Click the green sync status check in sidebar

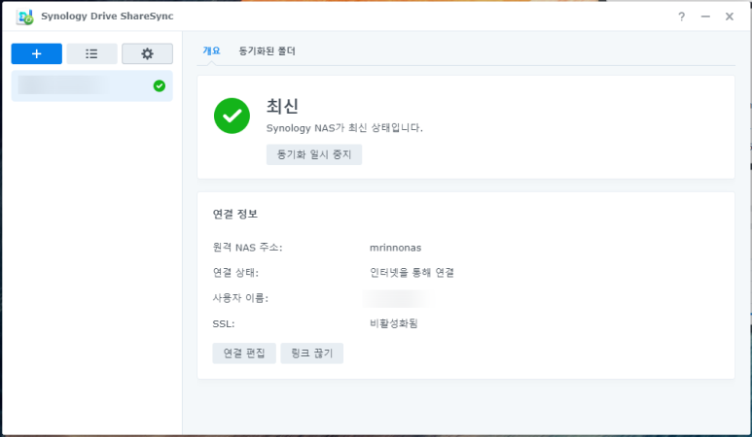pyautogui.click(x=160, y=85)
